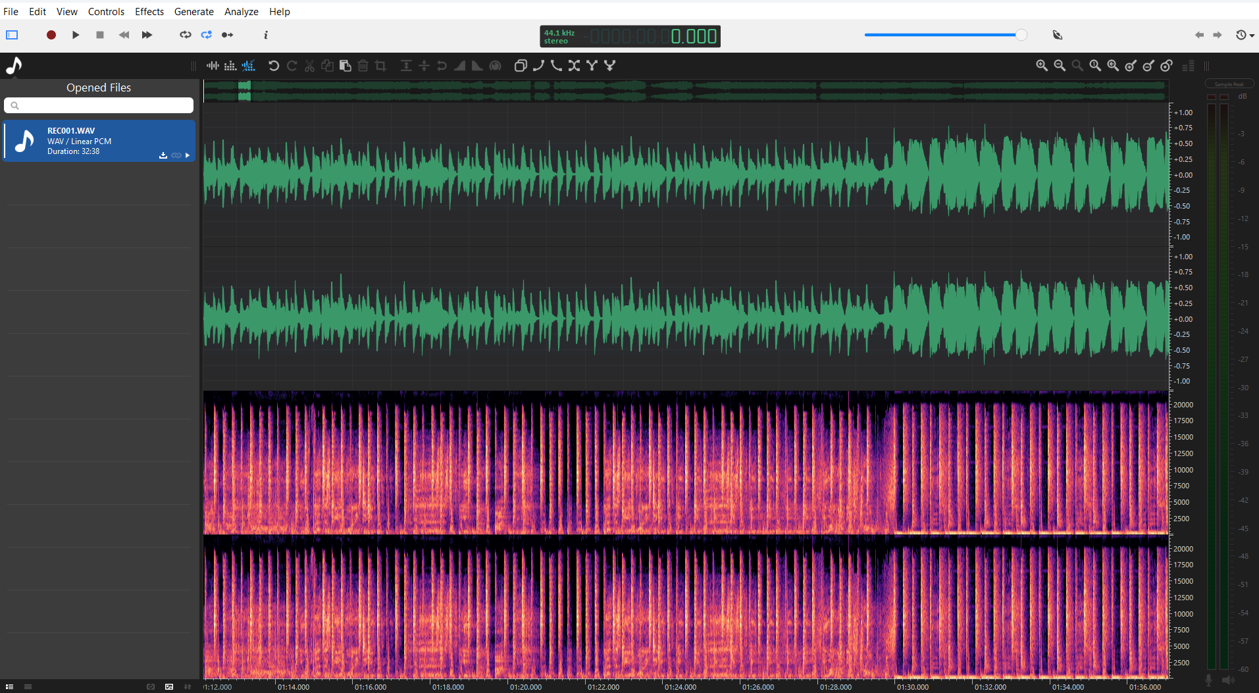1259x693 pixels.
Task: Toggle the grey loop playback icon
Action: pyautogui.click(x=186, y=35)
